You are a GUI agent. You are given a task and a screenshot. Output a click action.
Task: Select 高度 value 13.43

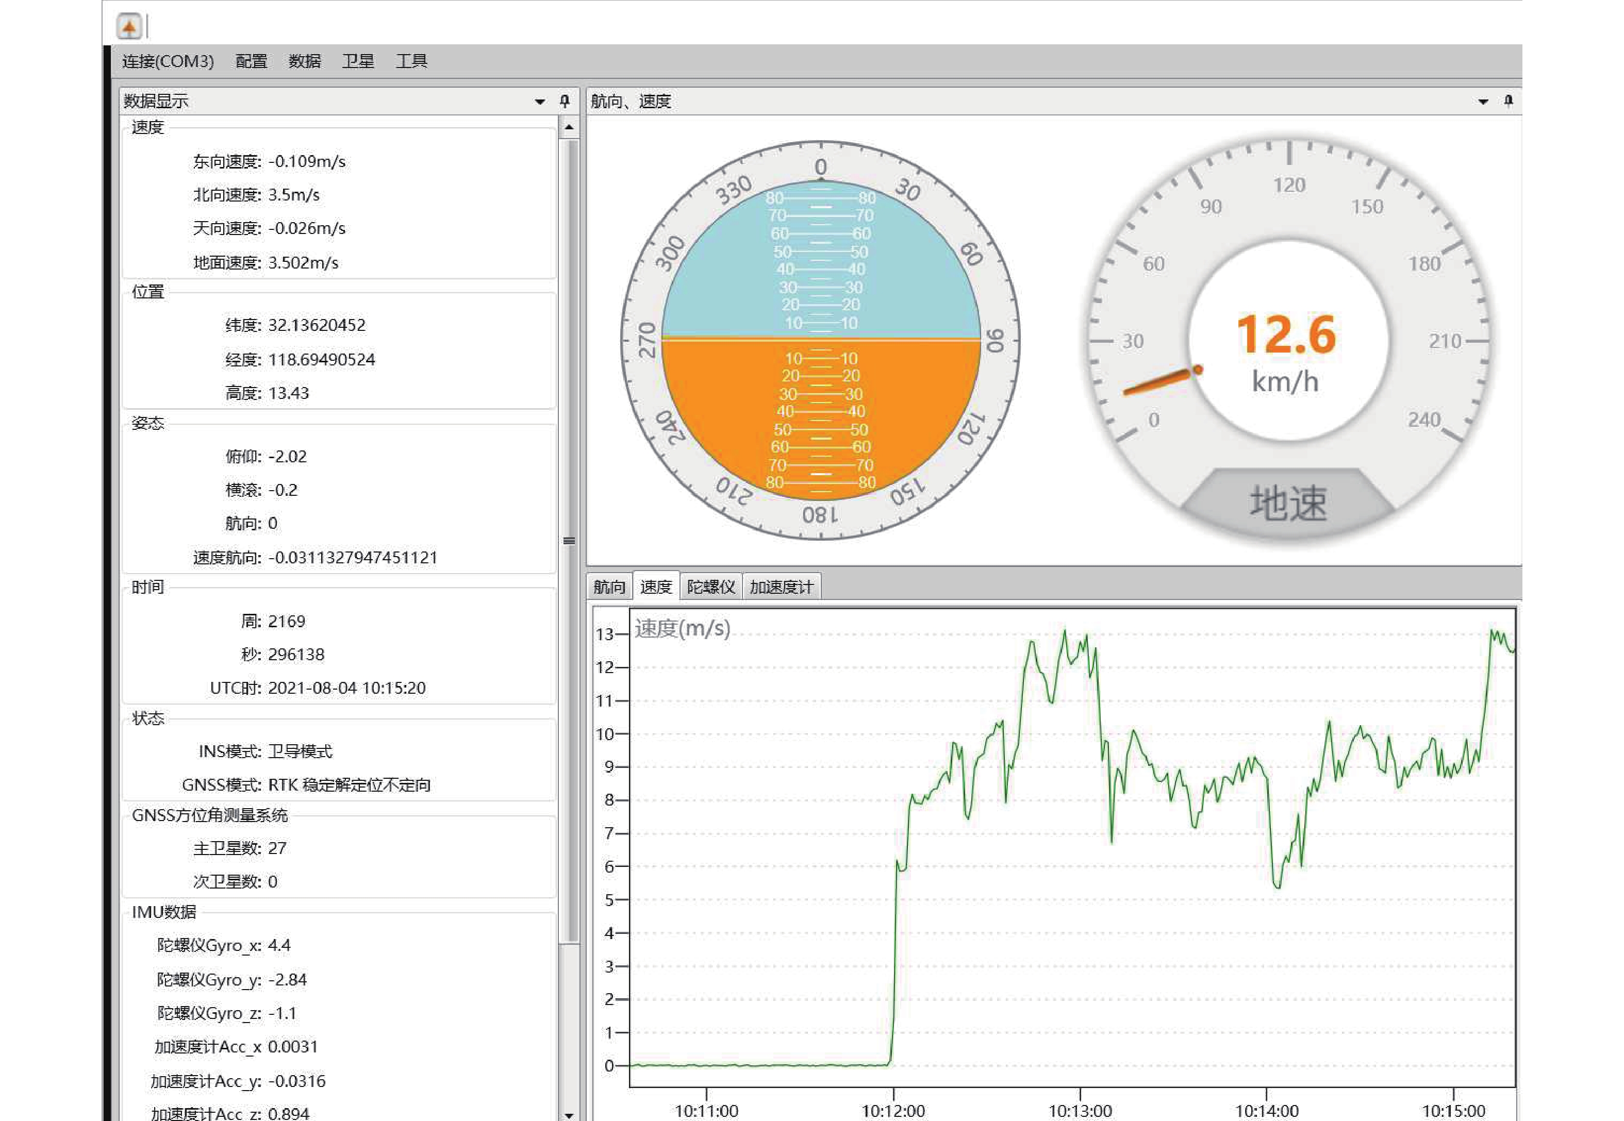tap(289, 393)
